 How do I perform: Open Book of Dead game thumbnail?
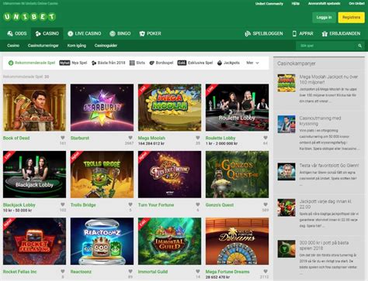point(34,108)
